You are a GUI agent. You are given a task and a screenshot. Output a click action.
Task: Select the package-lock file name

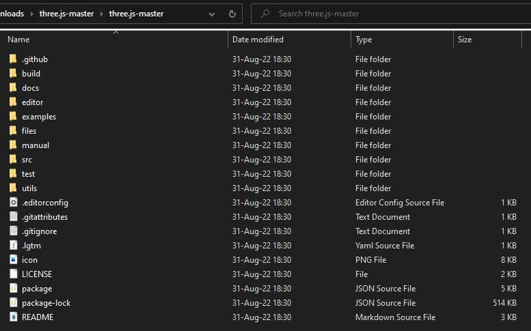pyautogui.click(x=46, y=303)
